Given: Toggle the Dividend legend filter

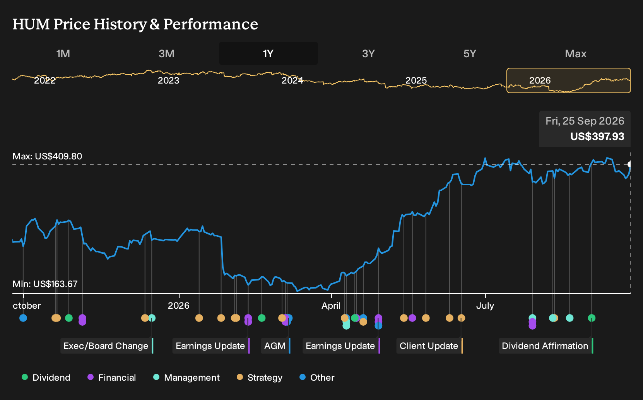Looking at the screenshot, I should click(46, 377).
